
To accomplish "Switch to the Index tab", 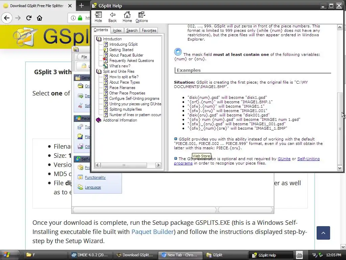I will point(117,30).
